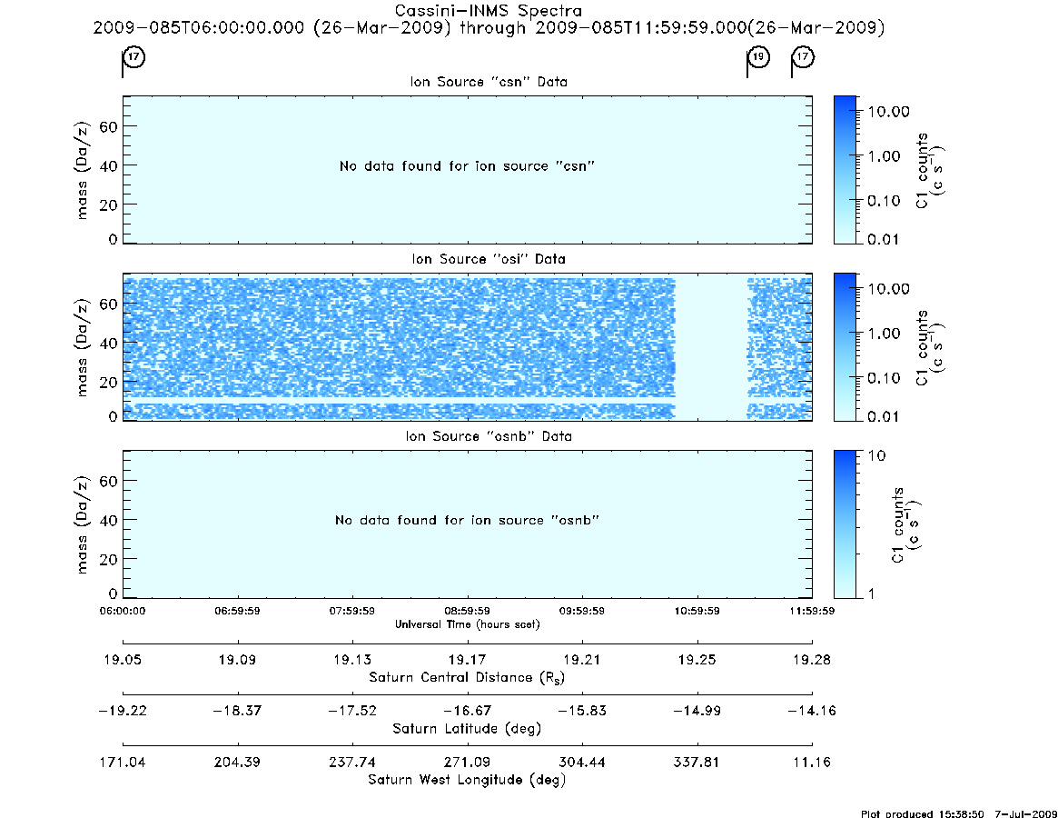Click the '304.44' longitude value
1058x818 pixels.
pos(581,762)
